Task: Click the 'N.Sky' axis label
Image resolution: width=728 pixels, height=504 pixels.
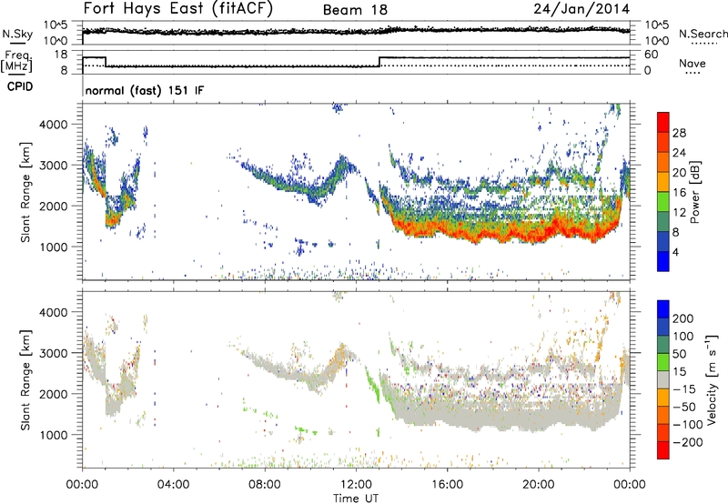Action: (17, 34)
